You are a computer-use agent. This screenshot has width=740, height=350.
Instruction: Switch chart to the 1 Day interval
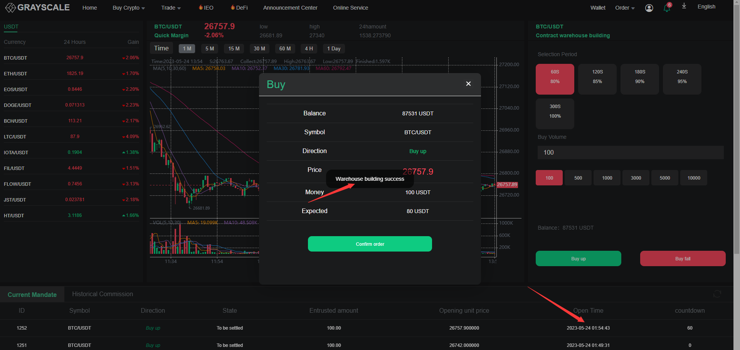[x=334, y=48]
